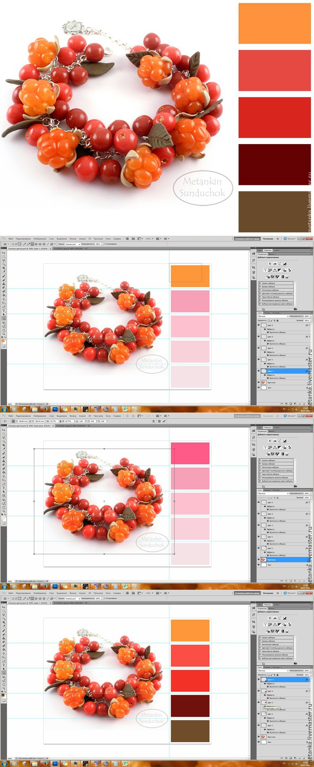This screenshot has height=767, width=314.
Task: Hide the highlighted Цвет 5 layer via eye icon
Action: 259,679
